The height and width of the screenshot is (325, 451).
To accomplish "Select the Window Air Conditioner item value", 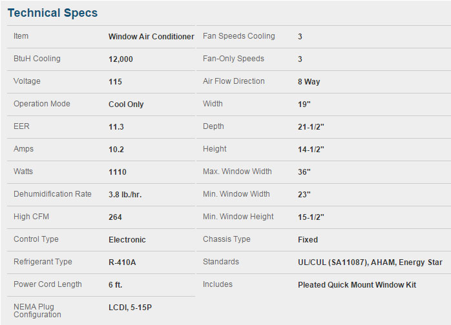I will point(151,37).
